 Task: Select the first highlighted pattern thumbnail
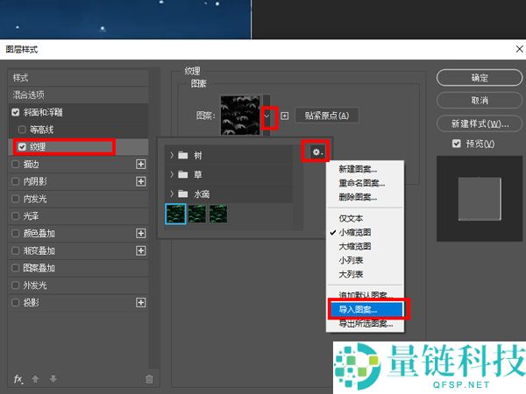coord(175,214)
